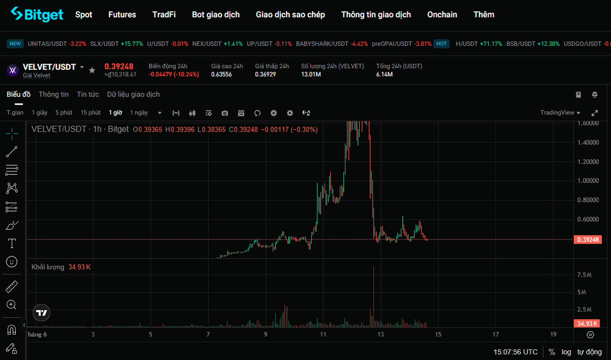Open chart time axis settings icon
Viewport: 611px width, 360px height.
point(590,335)
